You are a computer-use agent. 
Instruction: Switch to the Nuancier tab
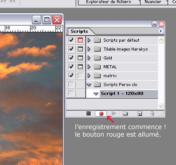[153, 2]
